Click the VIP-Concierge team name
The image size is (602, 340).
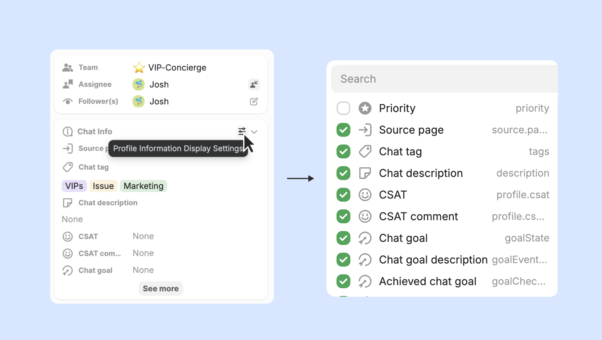click(177, 68)
